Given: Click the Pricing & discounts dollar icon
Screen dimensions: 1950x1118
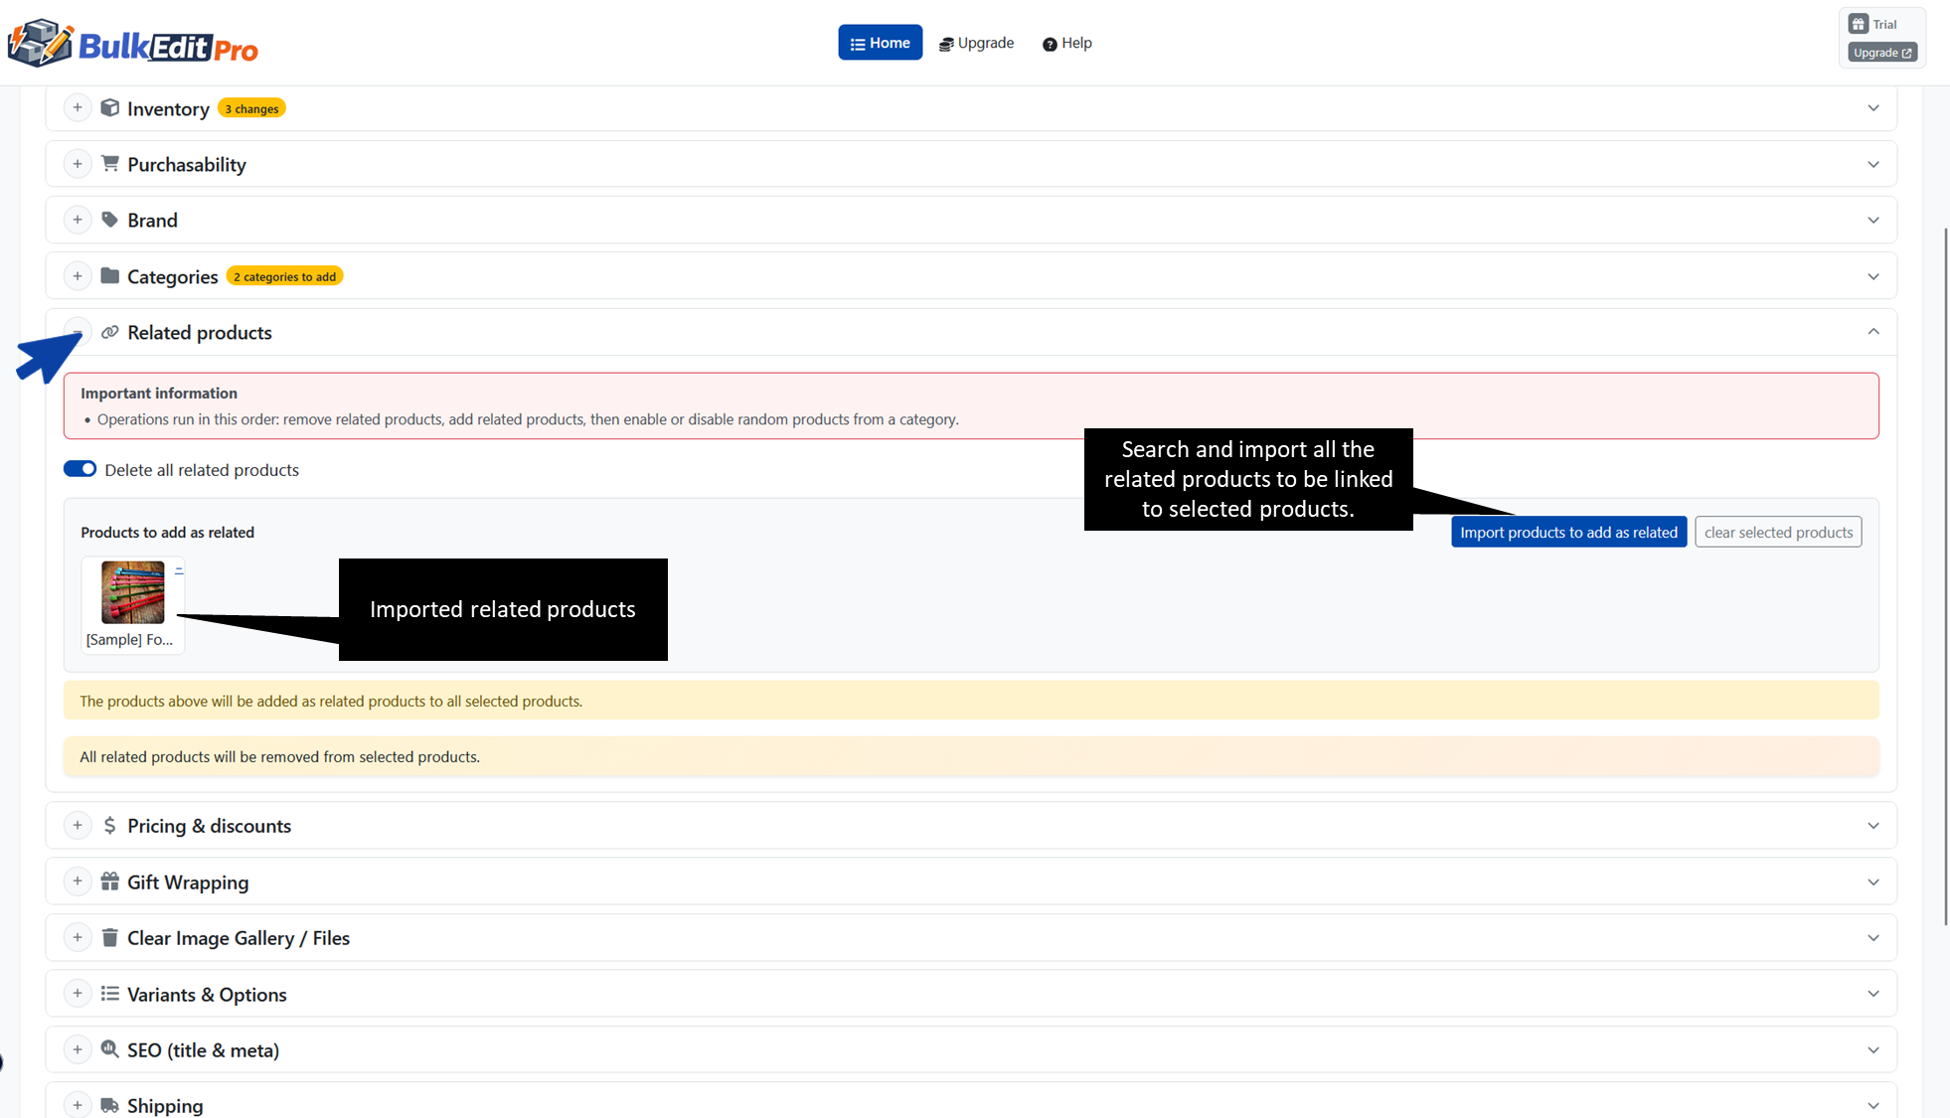Looking at the screenshot, I should click(x=109, y=825).
